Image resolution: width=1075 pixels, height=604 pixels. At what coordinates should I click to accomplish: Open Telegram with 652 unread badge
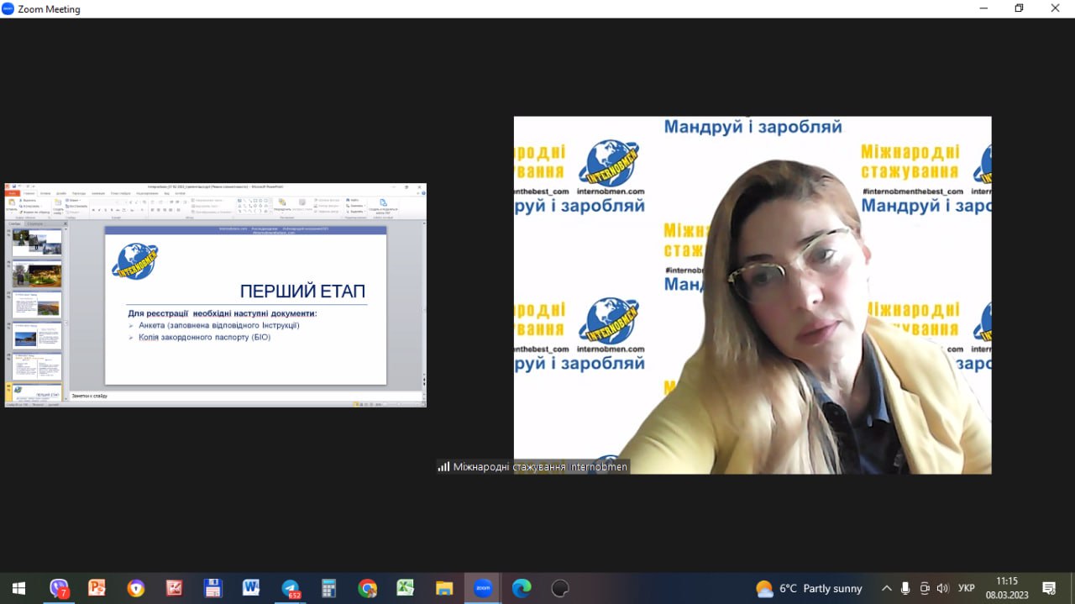291,588
